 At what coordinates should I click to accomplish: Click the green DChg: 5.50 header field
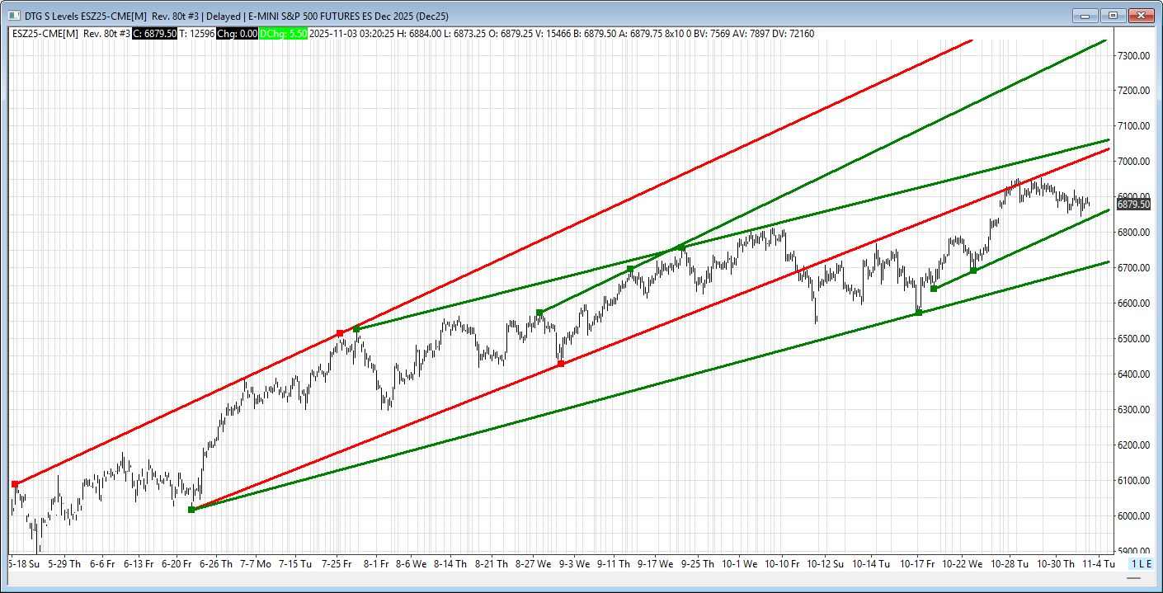283,33
